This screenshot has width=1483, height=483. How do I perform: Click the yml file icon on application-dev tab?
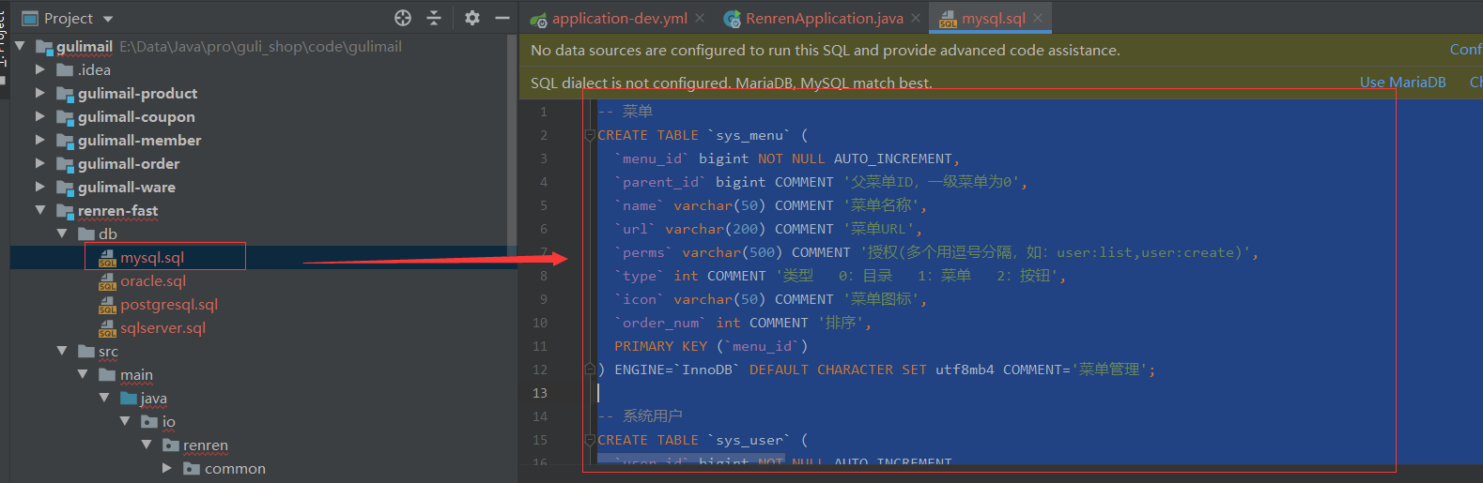(538, 19)
